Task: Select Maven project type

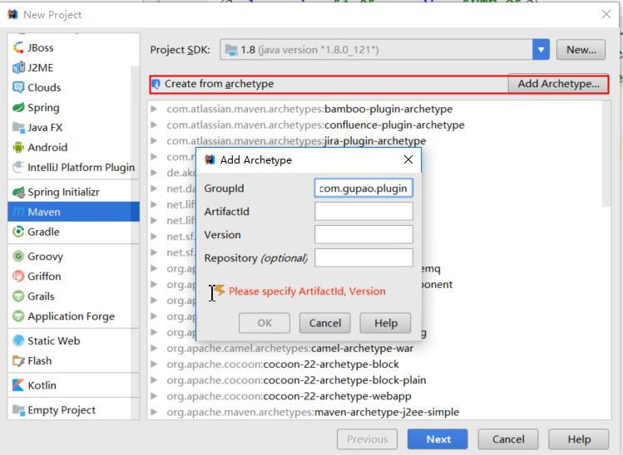Action: pos(73,212)
